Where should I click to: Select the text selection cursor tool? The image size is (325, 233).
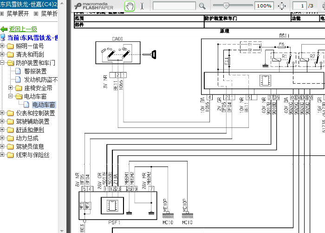click(x=142, y=6)
